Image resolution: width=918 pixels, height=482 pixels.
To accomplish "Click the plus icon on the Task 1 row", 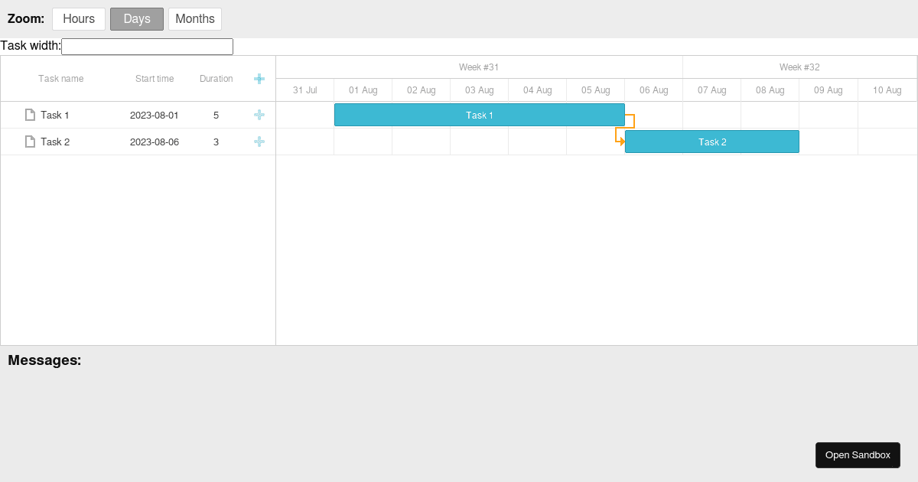I will point(259,115).
